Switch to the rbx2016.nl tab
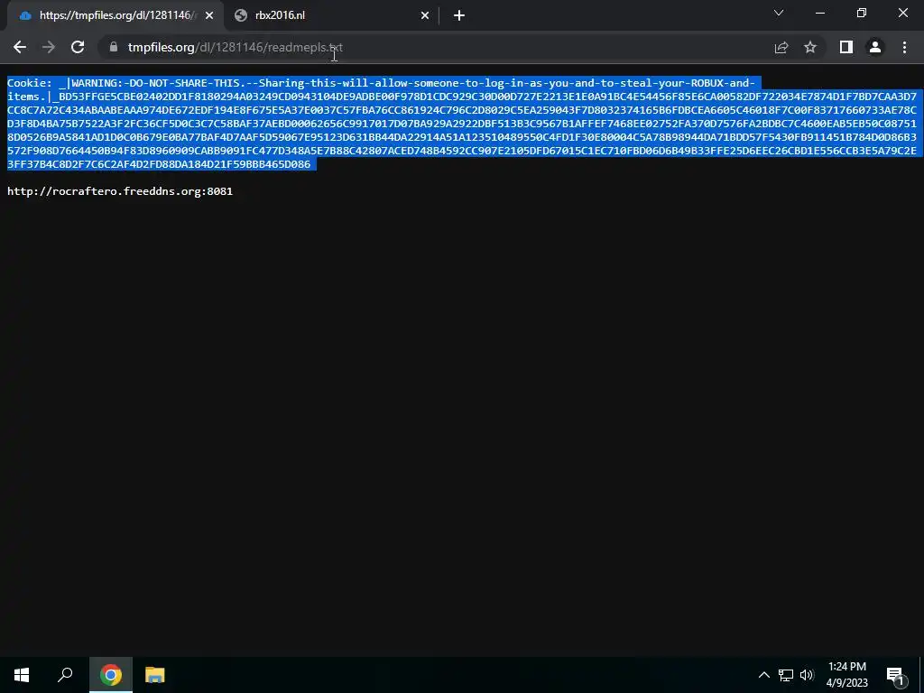 tap(332, 15)
